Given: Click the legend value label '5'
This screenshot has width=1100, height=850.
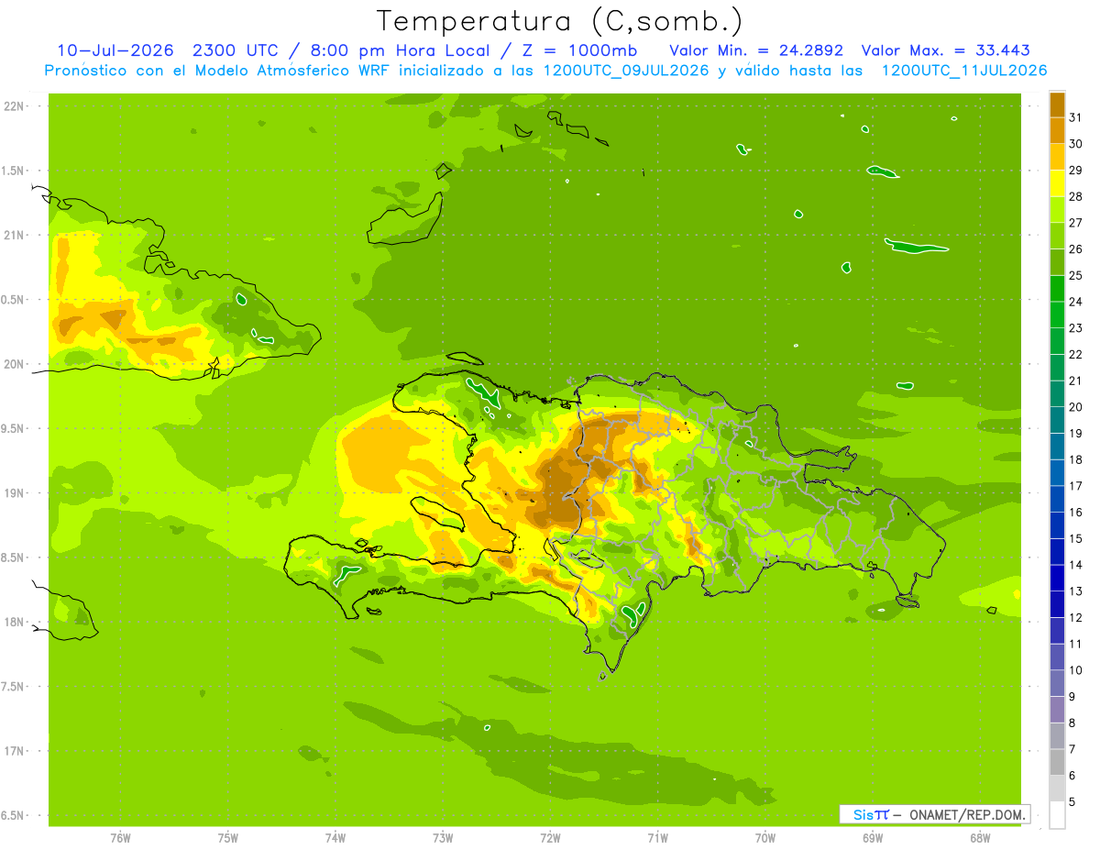Looking at the screenshot, I should coord(1072,802).
